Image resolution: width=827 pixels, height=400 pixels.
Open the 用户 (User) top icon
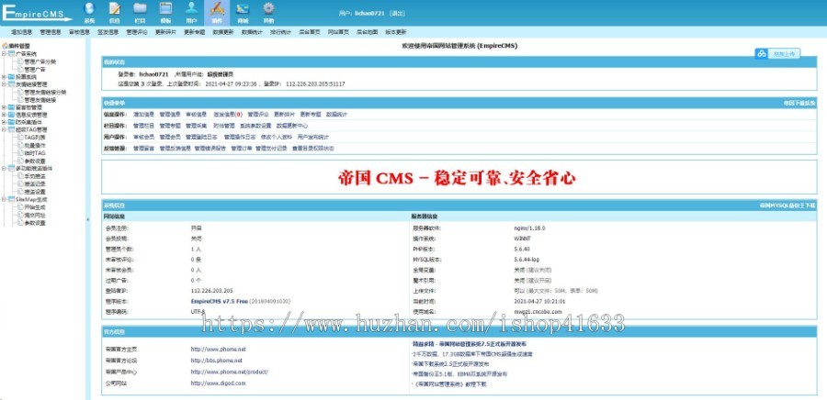[191, 12]
